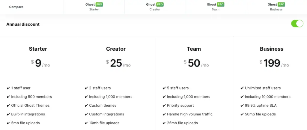Click '99.9% uptime SLA' feature
307x130 pixels.
(261, 106)
